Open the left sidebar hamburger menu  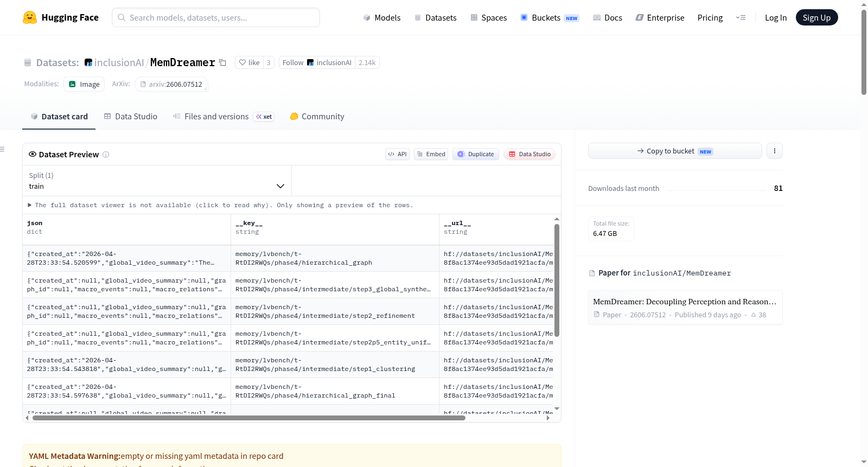point(2,149)
